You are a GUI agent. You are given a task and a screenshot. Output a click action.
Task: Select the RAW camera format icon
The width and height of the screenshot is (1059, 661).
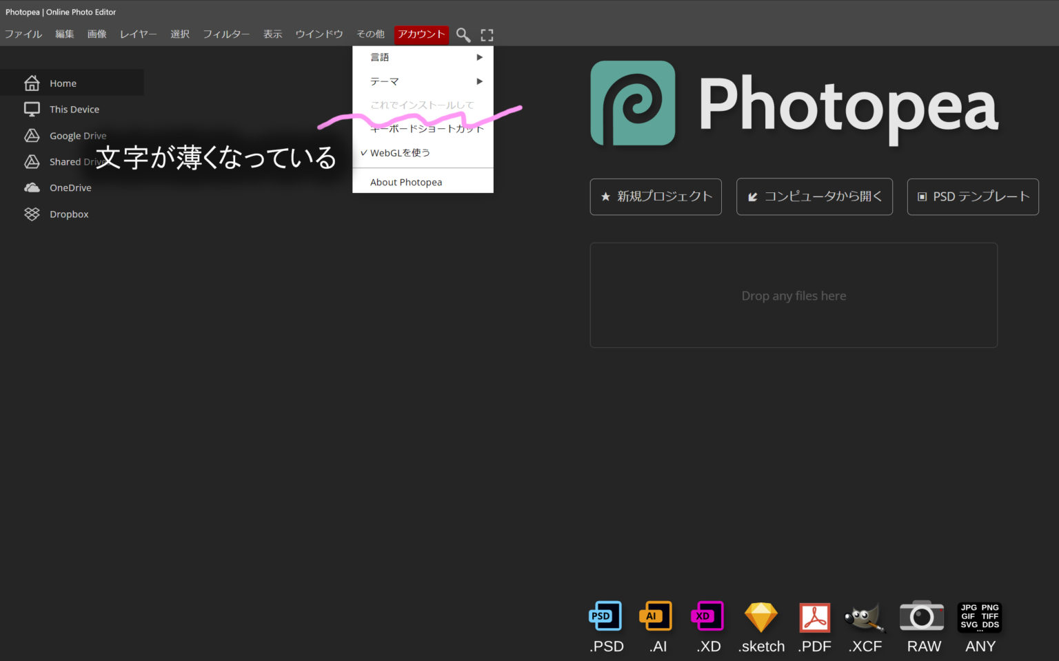[922, 616]
